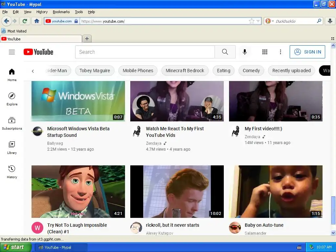
Task: Open the Bookmarks menu
Action: [x=61, y=12]
